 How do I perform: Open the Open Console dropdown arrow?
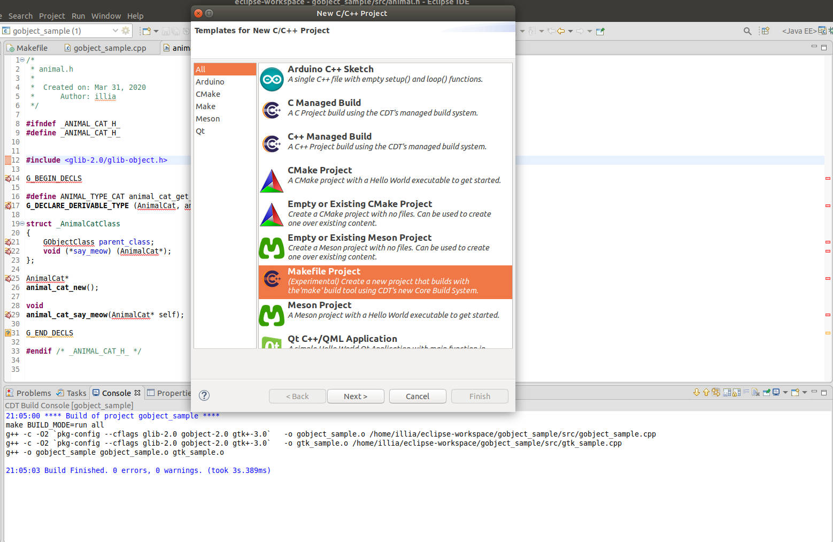click(805, 392)
